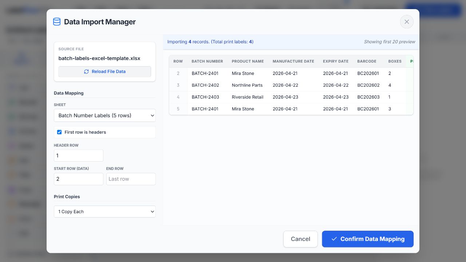Click the Print Copies section heading
Viewport: 466px width, 262px height.
67,196
